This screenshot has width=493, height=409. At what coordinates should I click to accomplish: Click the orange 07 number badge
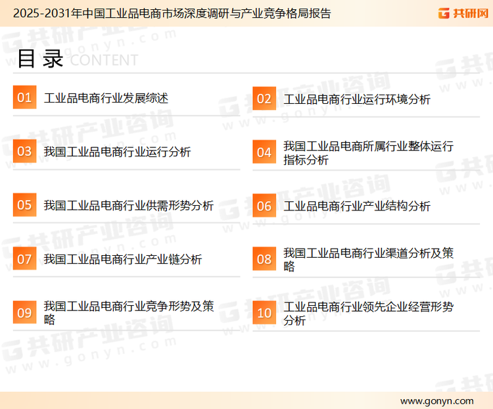[24, 258]
